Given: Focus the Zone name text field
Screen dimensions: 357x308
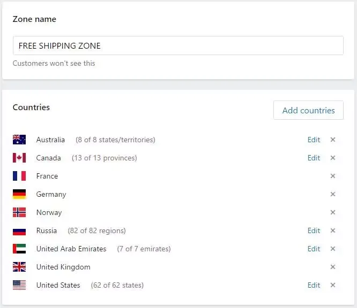Looking at the screenshot, I should click(178, 45).
